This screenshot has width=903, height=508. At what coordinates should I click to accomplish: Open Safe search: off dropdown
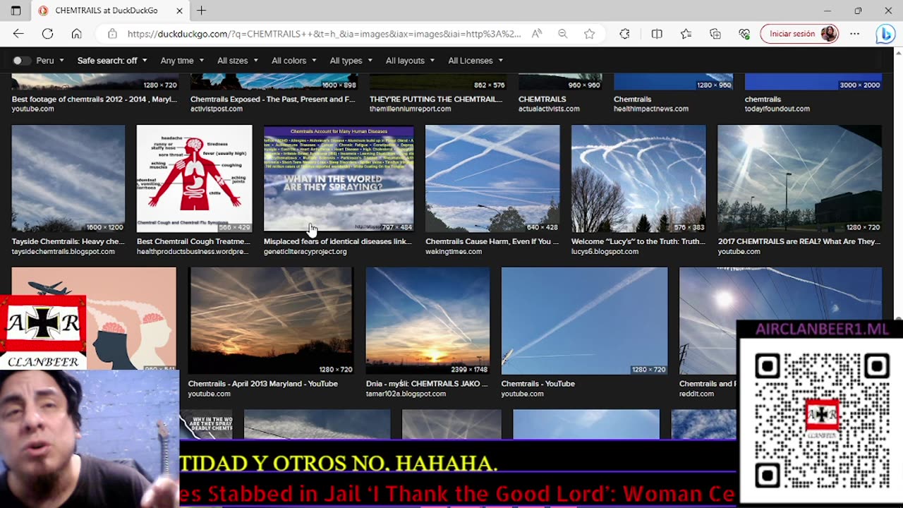(112, 61)
